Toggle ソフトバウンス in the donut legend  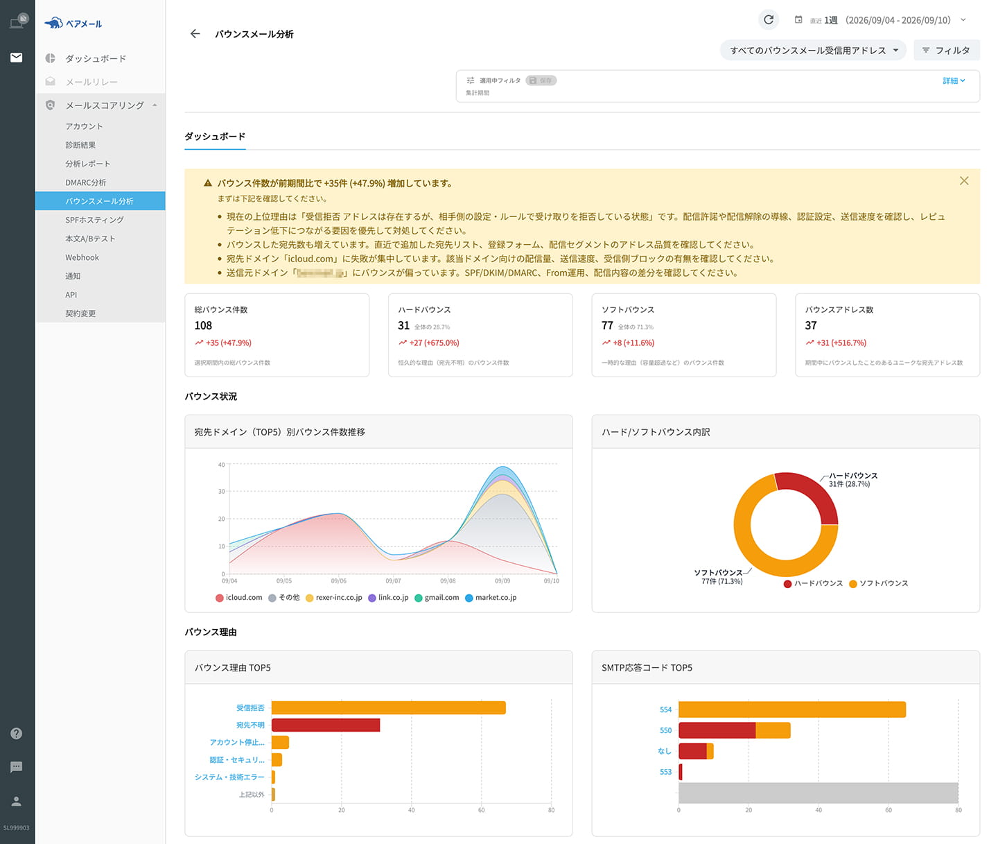click(878, 584)
